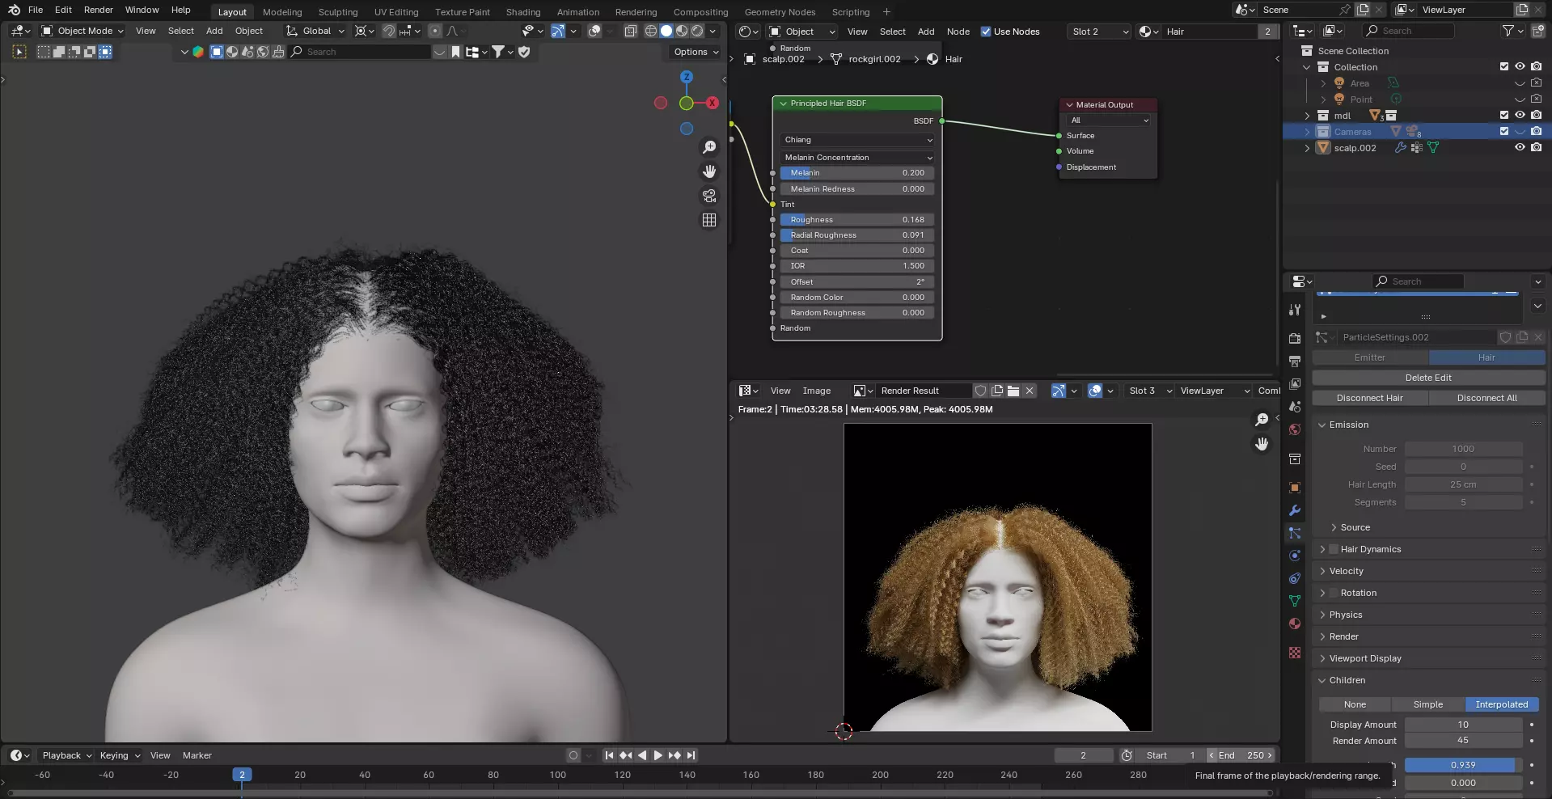Open the World properties tab
The height and width of the screenshot is (799, 1552).
coord(1295,429)
